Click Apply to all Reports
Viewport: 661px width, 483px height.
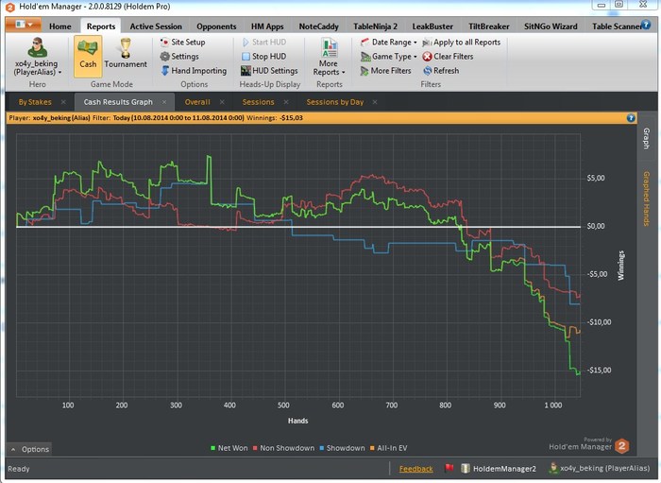pyautogui.click(x=461, y=43)
